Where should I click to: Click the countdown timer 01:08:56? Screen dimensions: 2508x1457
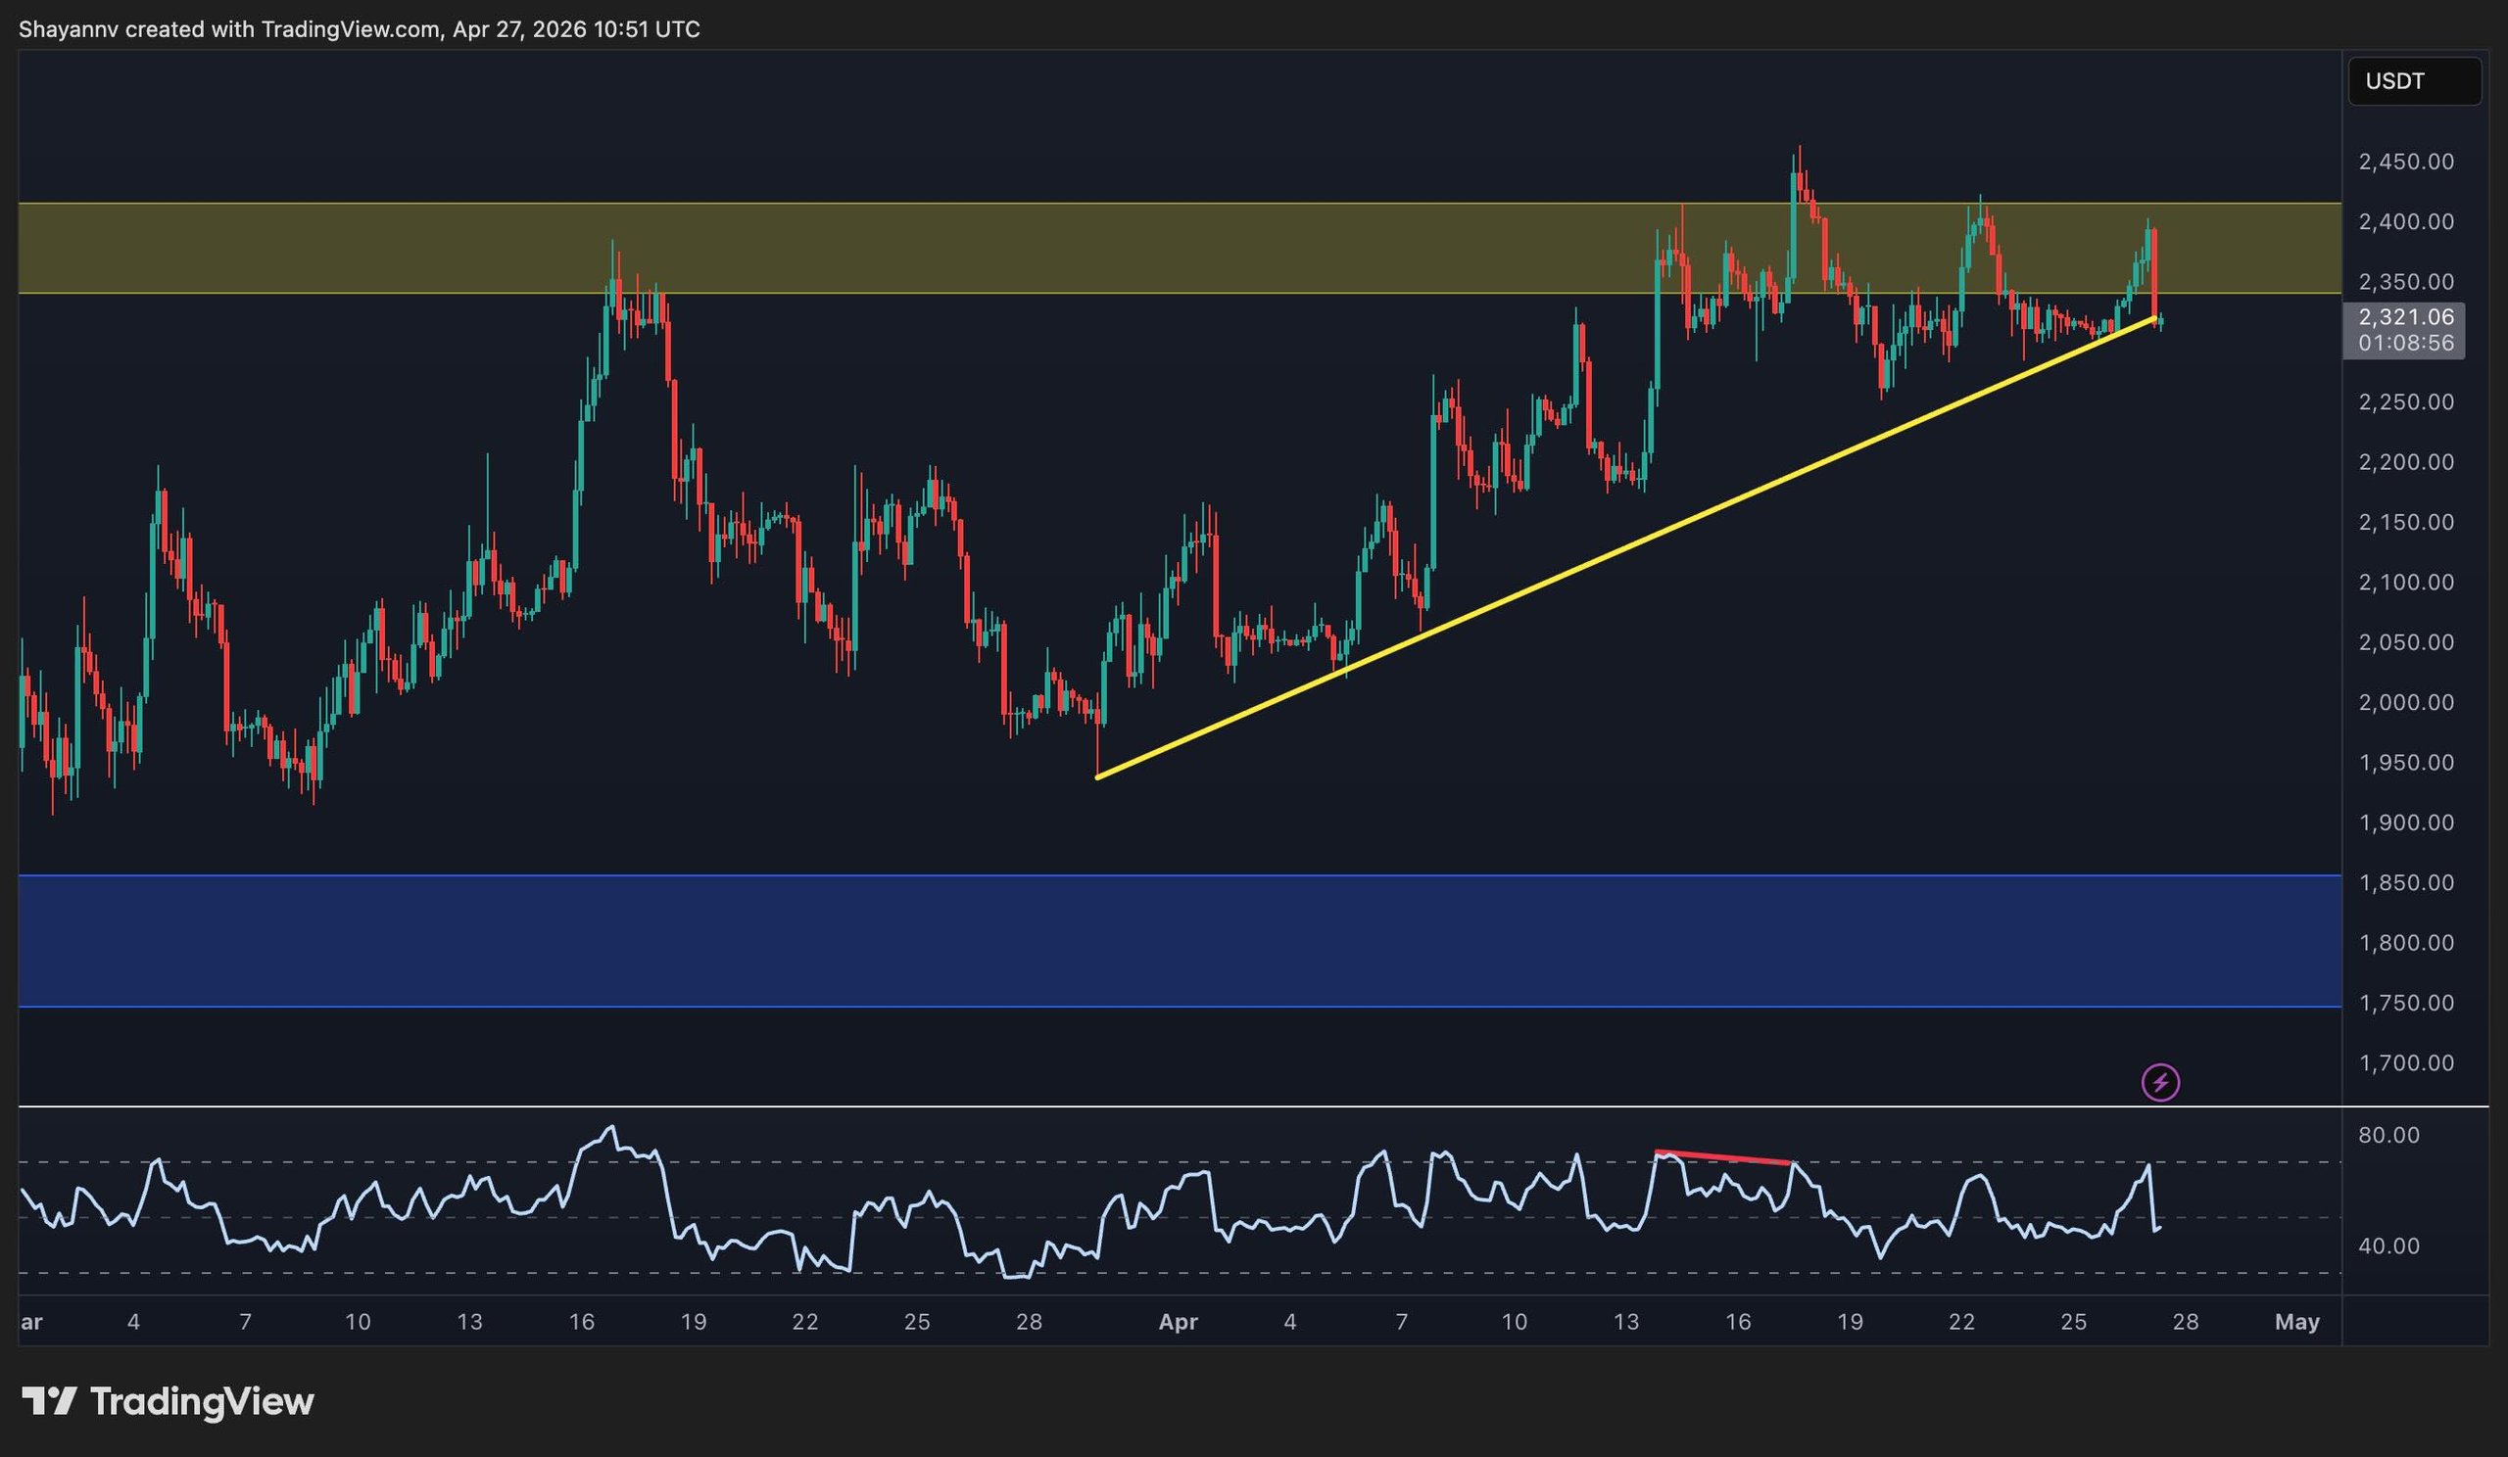[2404, 343]
